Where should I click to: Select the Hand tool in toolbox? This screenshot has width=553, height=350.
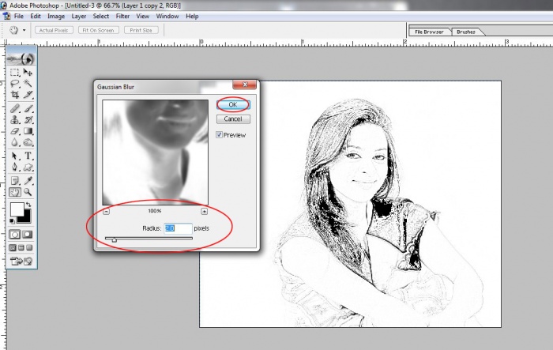coord(14,192)
